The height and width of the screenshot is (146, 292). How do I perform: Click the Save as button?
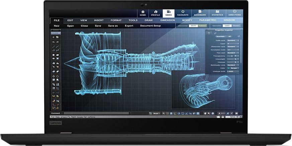113,26
